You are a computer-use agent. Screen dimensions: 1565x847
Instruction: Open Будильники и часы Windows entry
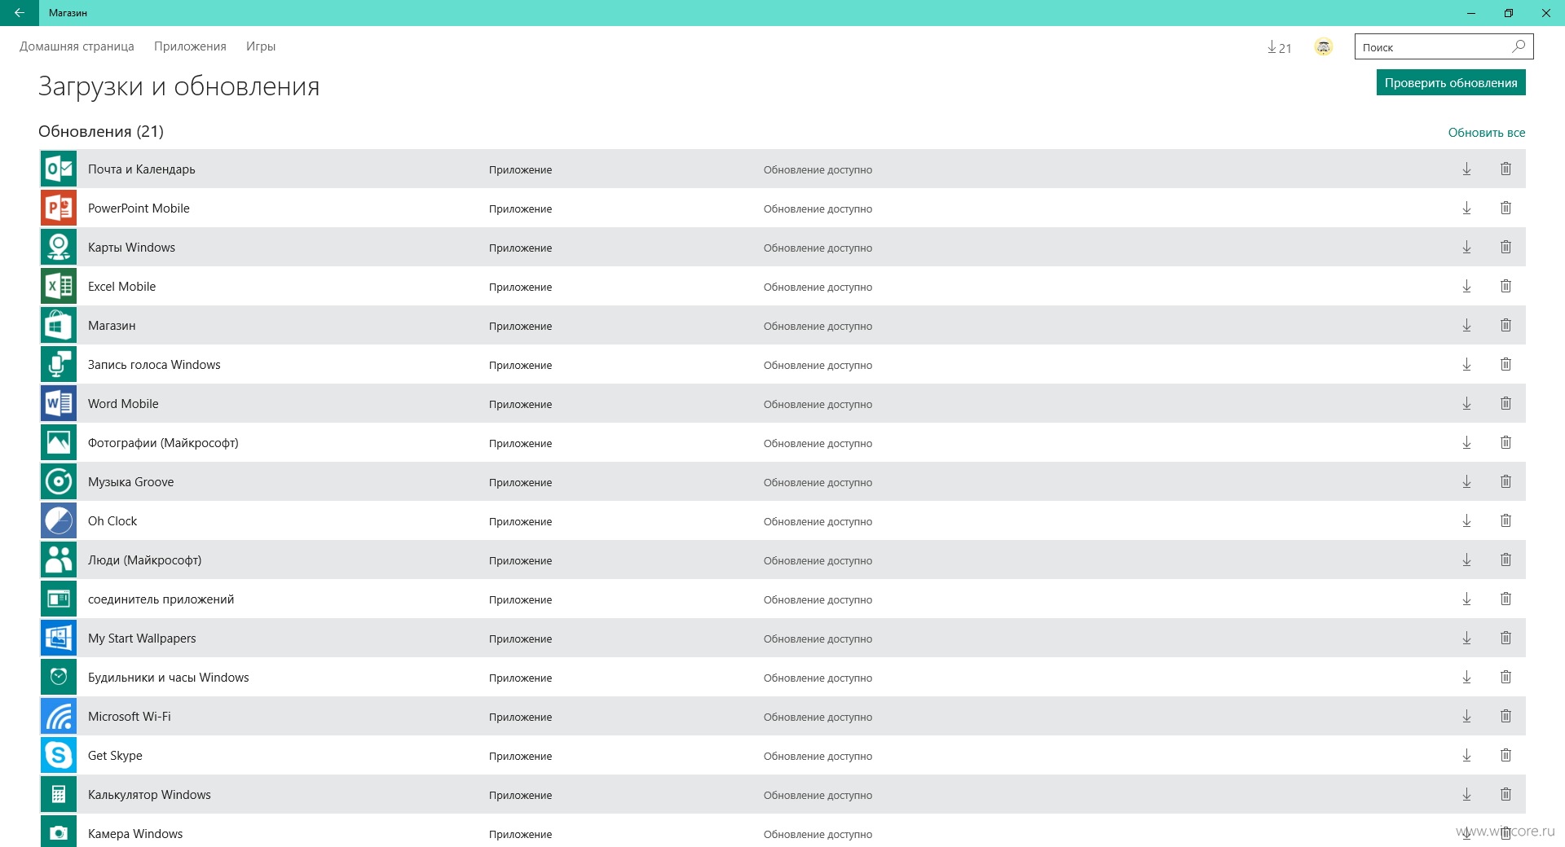tap(782, 677)
